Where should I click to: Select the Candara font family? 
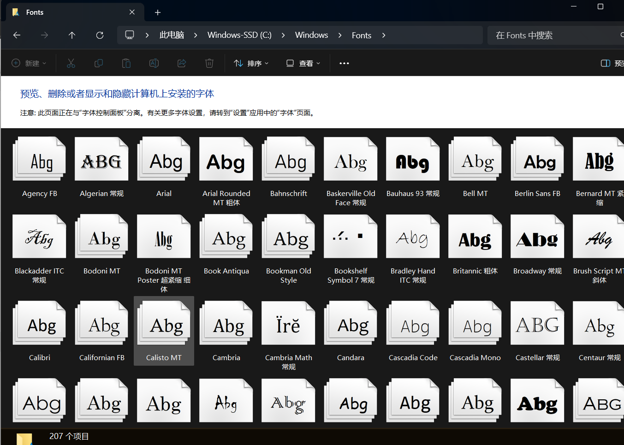(x=351, y=331)
